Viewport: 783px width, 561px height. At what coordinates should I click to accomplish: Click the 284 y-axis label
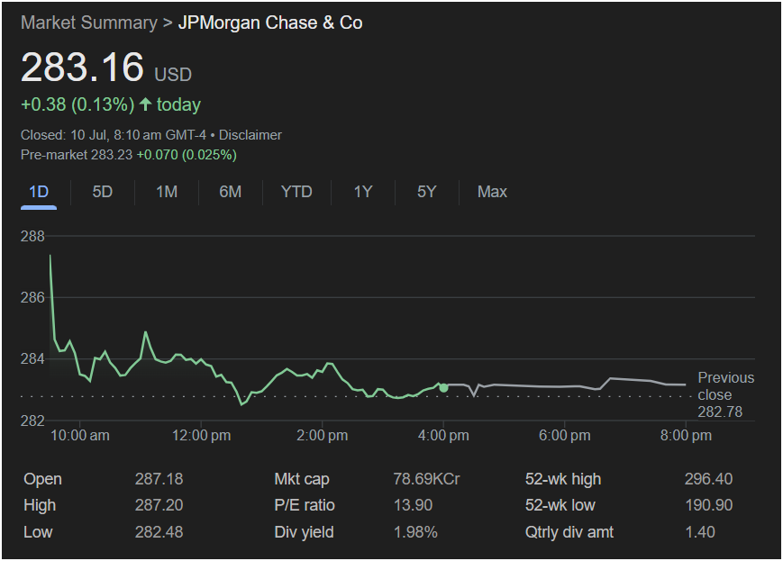click(x=32, y=359)
